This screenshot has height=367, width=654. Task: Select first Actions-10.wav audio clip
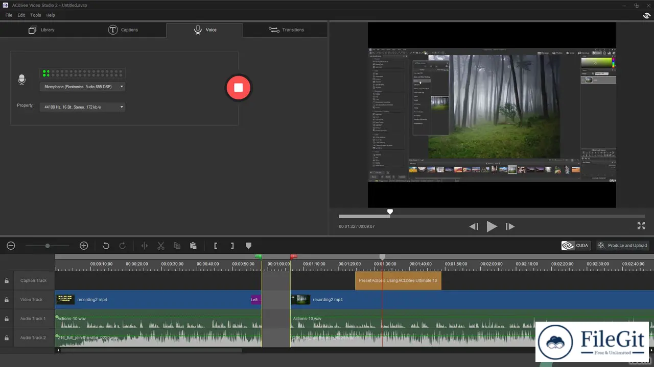[158, 319]
